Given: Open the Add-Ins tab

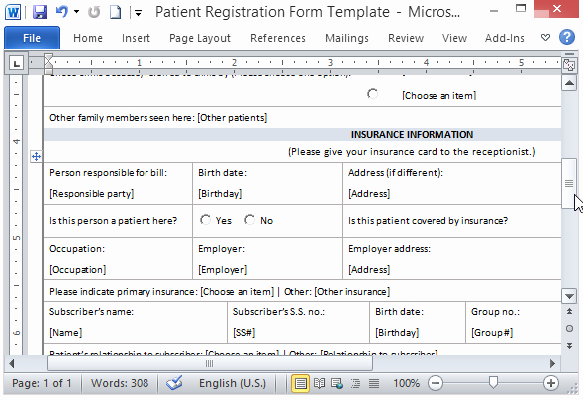Looking at the screenshot, I should click(x=504, y=38).
